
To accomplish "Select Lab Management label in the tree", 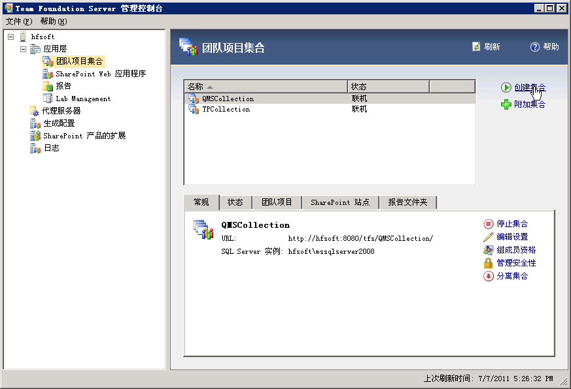I will pyautogui.click(x=83, y=99).
